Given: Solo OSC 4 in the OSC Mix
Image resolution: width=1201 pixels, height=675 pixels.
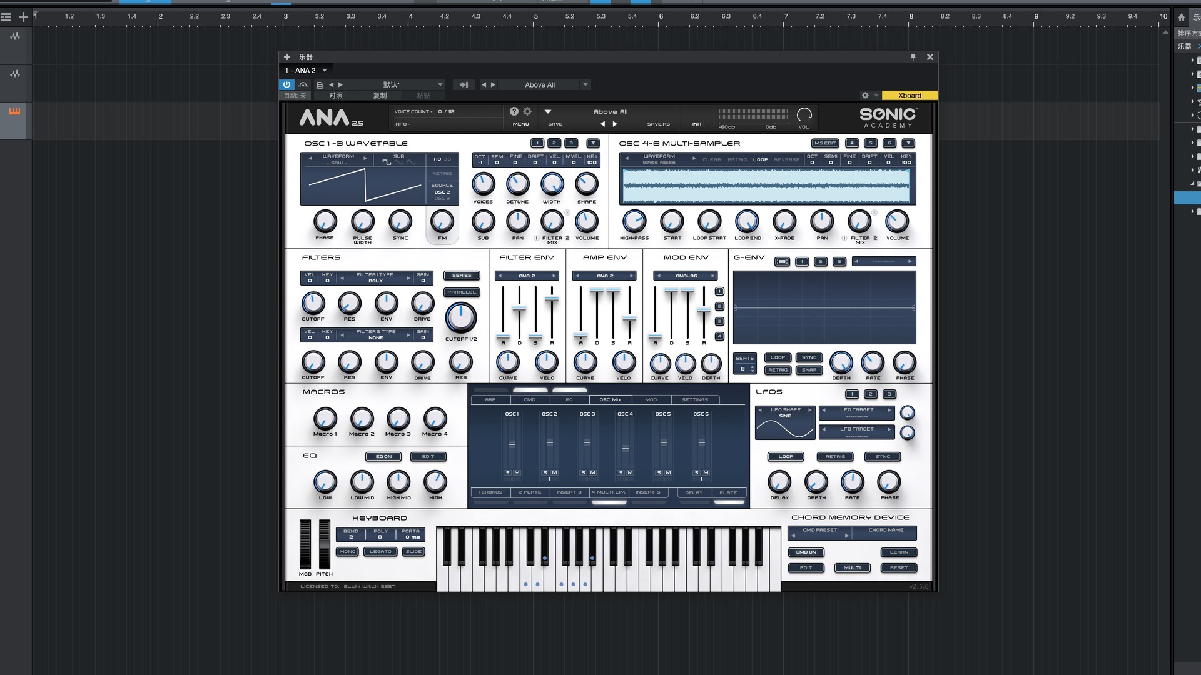Looking at the screenshot, I should click(621, 473).
